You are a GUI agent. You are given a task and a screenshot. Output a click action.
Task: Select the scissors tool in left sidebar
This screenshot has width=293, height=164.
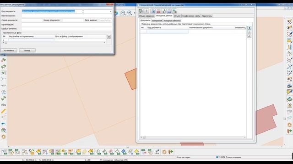click(4, 92)
